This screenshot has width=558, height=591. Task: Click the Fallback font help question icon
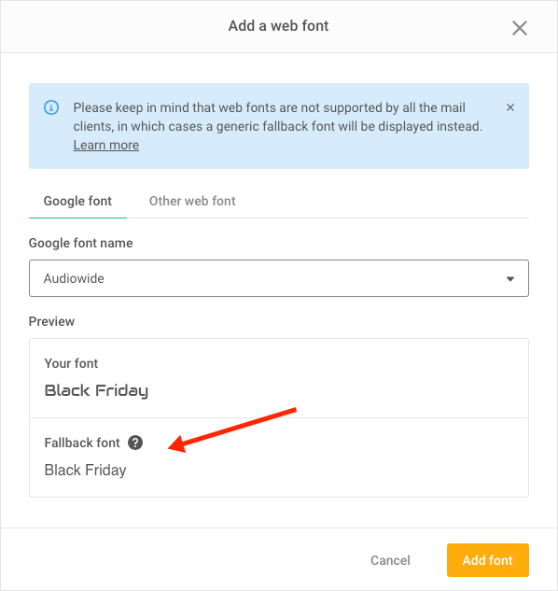tap(135, 443)
